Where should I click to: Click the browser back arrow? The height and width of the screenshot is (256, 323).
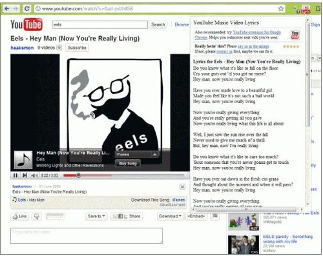(7, 8)
